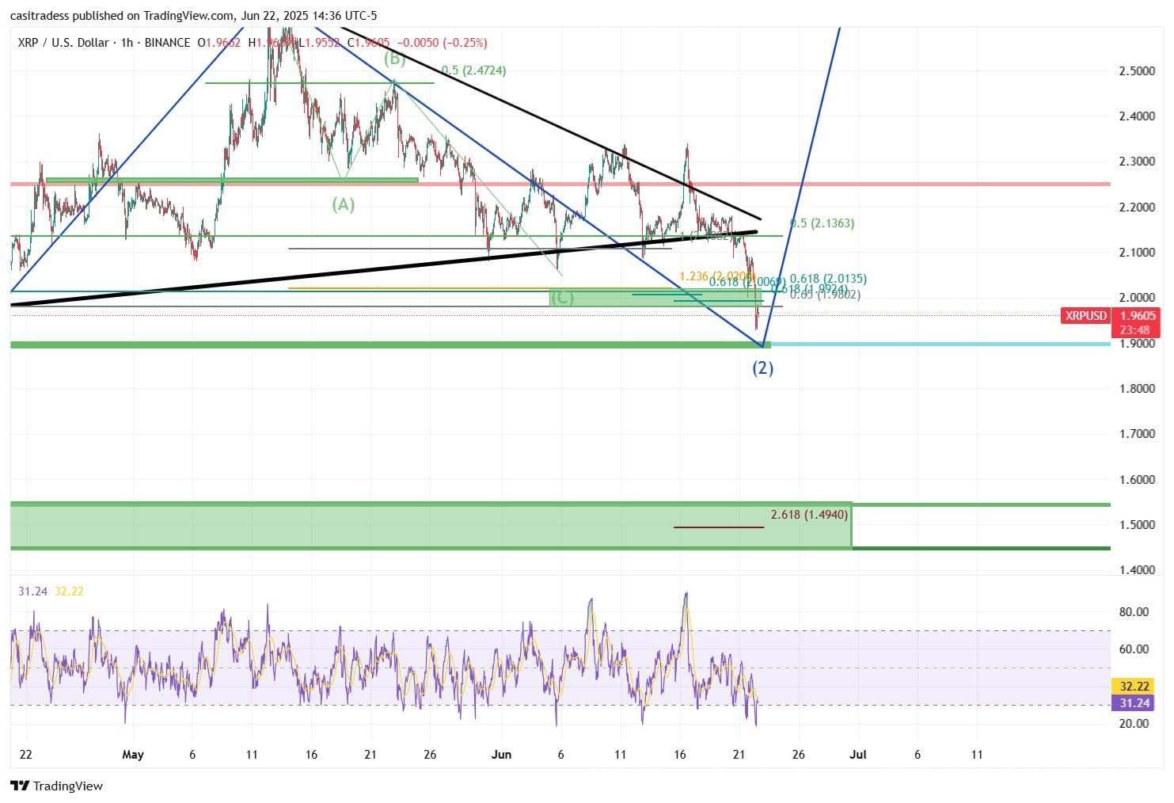This screenshot has width=1174, height=803.
Task: Select the (B) wave label
Action: coord(393,58)
